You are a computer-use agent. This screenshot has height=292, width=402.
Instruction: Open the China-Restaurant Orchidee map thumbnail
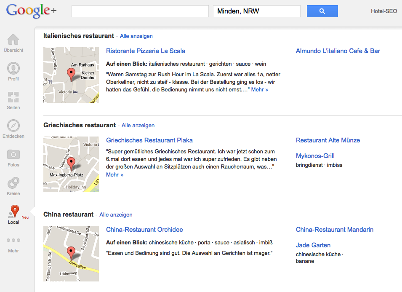pos(71,254)
